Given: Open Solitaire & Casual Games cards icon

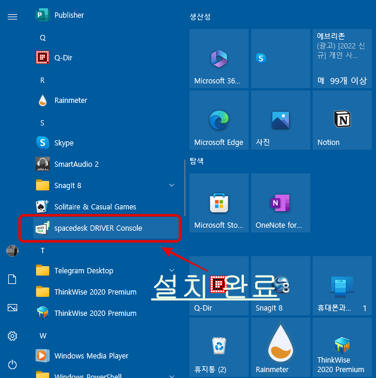Looking at the screenshot, I should 43,206.
